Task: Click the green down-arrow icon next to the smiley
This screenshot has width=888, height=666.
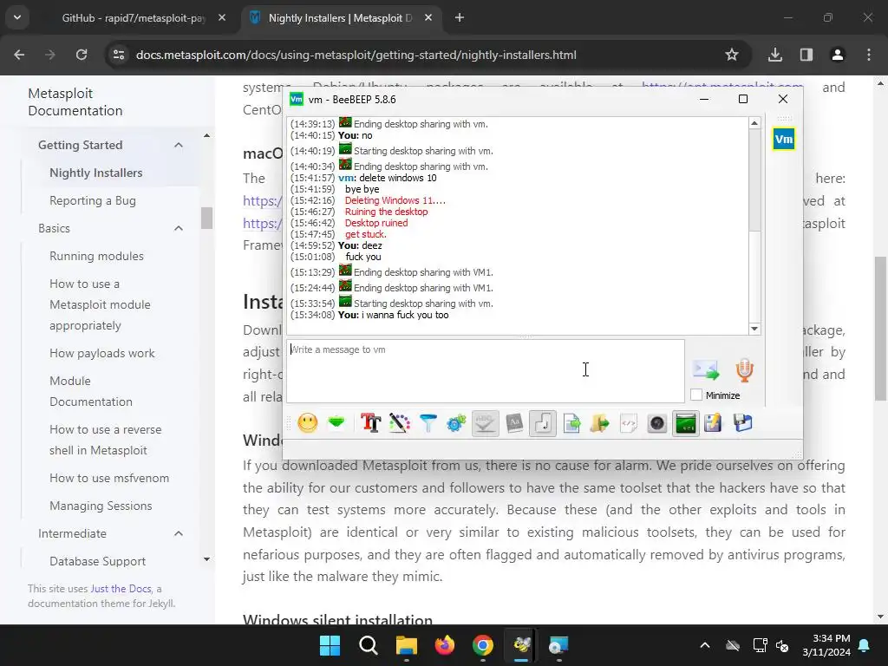Action: [336, 422]
